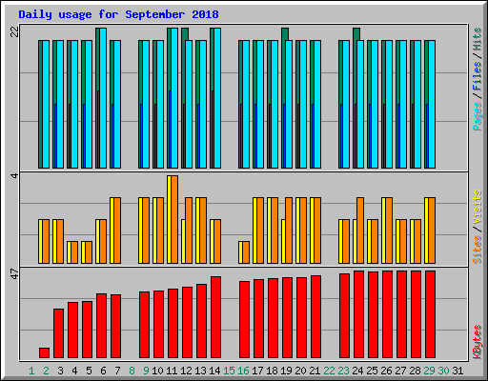Click day label '16' on x-axis
The image size is (488, 381).
point(243,371)
